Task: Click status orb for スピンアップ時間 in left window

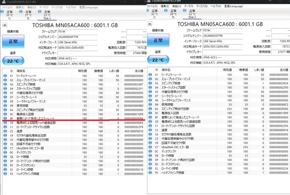Action: click(5, 84)
